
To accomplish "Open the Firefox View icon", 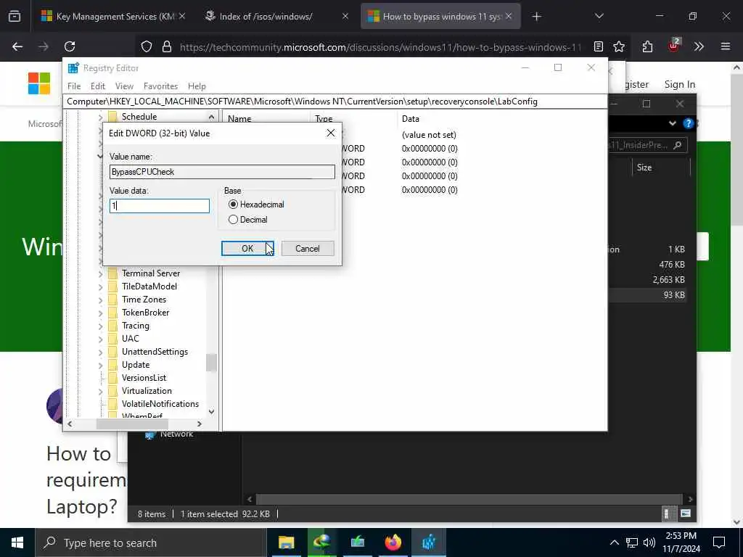I will (15, 17).
